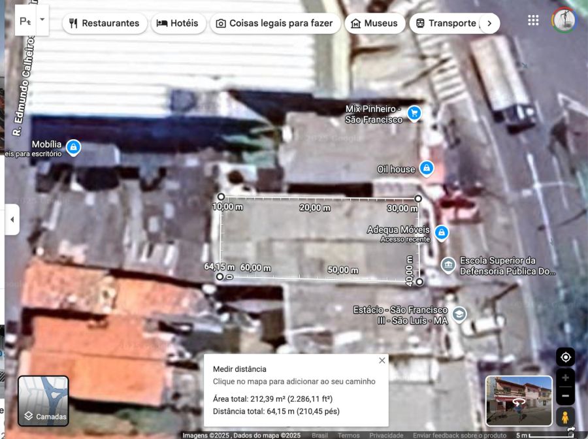The image size is (588, 439).
Task: Open the Street View thumbnail preview
Action: pyautogui.click(x=519, y=400)
